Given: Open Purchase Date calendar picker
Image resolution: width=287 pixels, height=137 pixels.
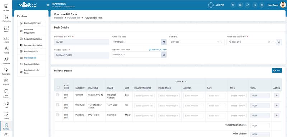Looking at the screenshot, I should click(164, 42).
